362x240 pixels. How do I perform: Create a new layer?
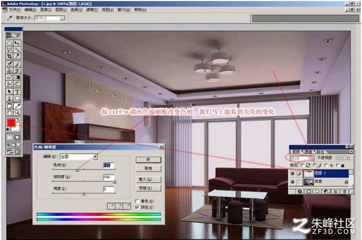[x=335, y=191]
